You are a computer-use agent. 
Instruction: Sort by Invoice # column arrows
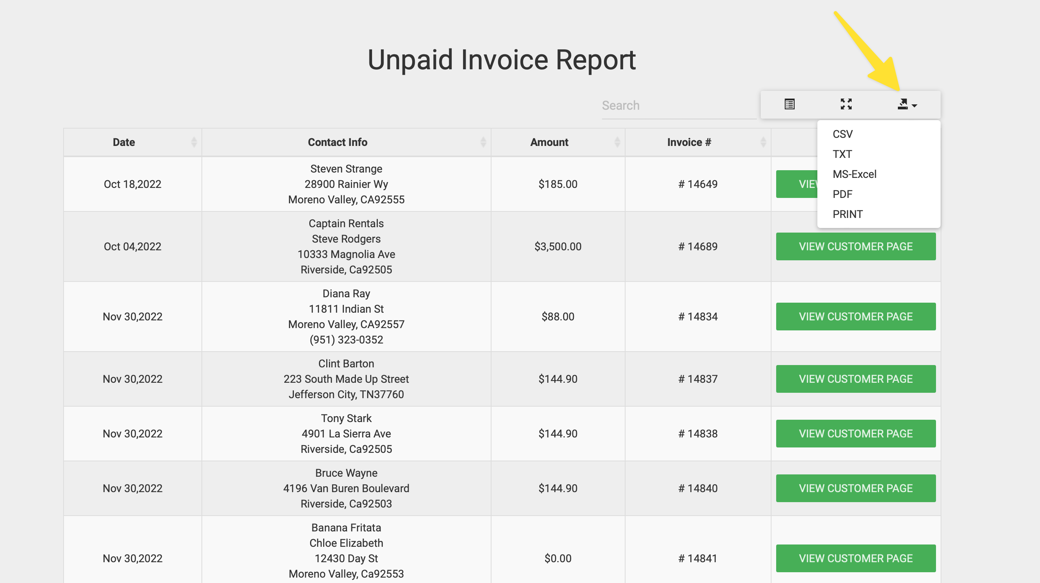[x=763, y=142]
